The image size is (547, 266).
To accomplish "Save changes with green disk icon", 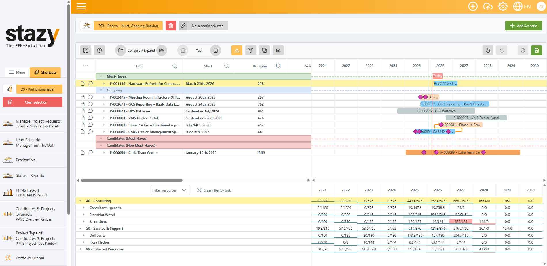I will click(537, 50).
